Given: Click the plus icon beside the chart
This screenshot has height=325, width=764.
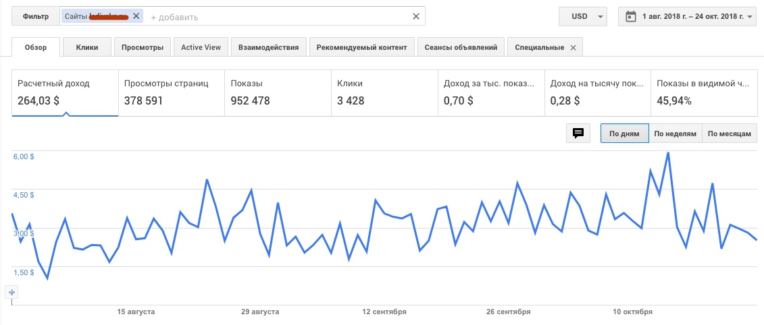Looking at the screenshot, I should 11,293.
